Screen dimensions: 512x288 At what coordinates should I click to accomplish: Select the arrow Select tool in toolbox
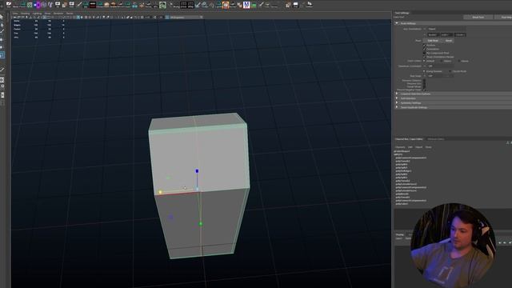coord(2,17)
